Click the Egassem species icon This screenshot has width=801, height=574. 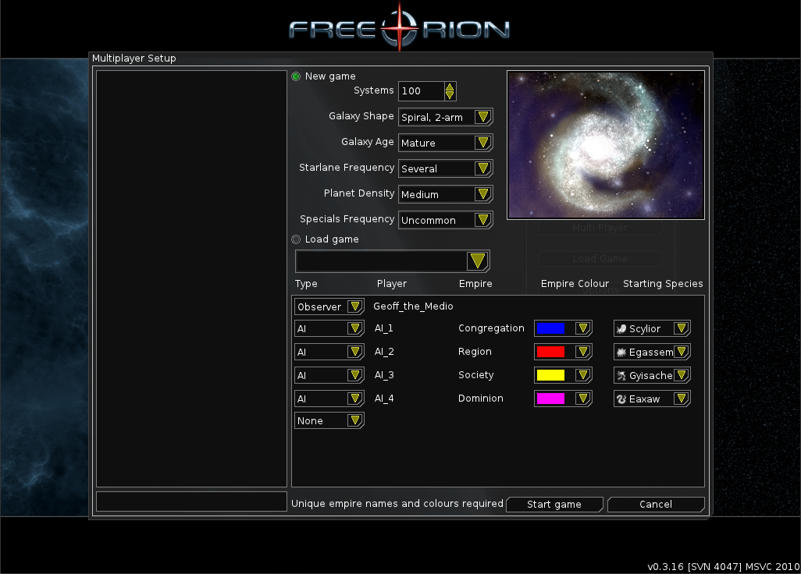pos(621,353)
